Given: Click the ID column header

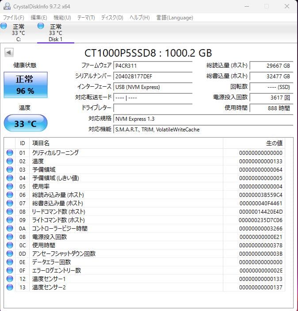Looking at the screenshot, I should tap(22, 143).
